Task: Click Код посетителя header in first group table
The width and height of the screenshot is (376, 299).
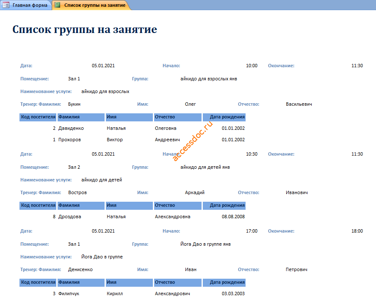Action: point(38,117)
